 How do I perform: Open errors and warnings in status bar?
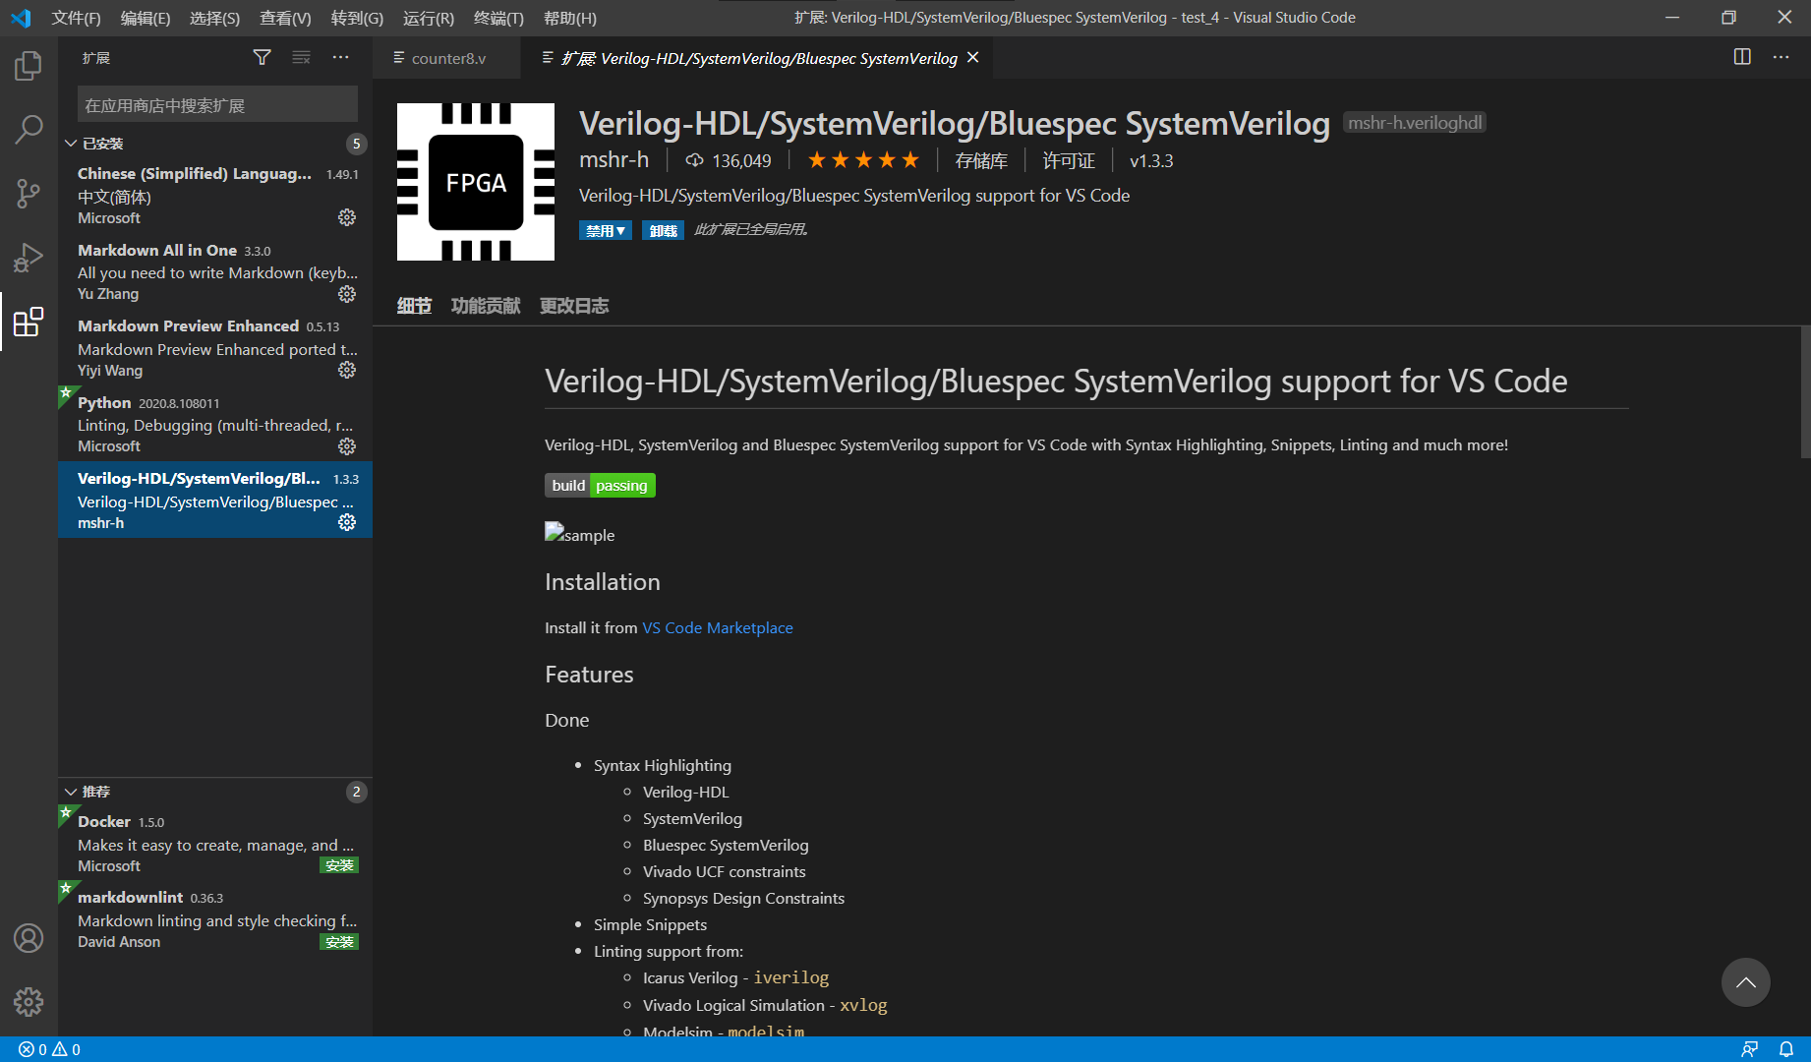tap(49, 1049)
